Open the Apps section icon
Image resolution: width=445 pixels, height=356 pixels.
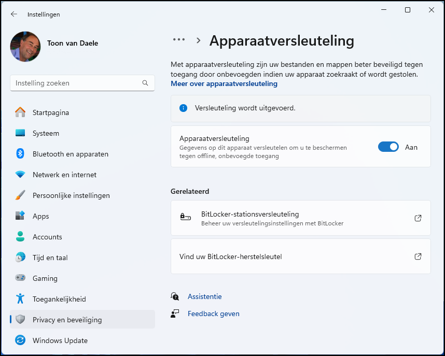[20, 216]
